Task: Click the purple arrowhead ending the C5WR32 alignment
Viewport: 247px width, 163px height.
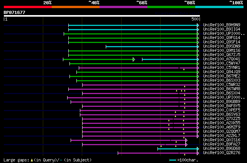Action: click(x=198, y=85)
